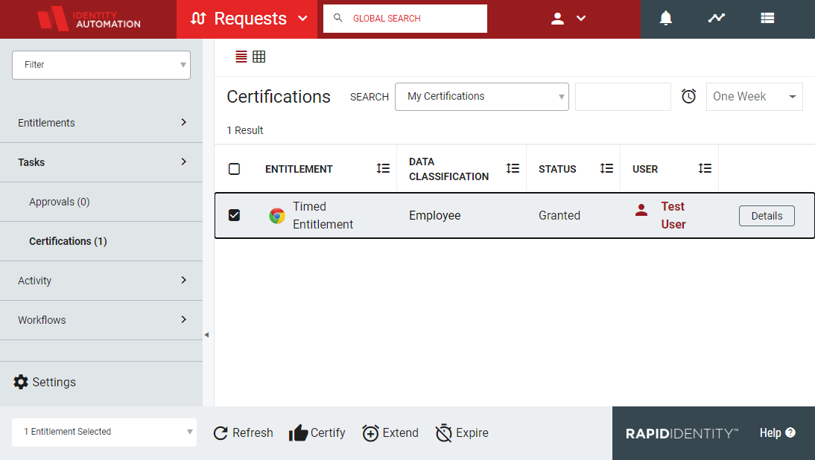815x460 pixels.
Task: Click the STATUS column header label
Action: click(557, 169)
